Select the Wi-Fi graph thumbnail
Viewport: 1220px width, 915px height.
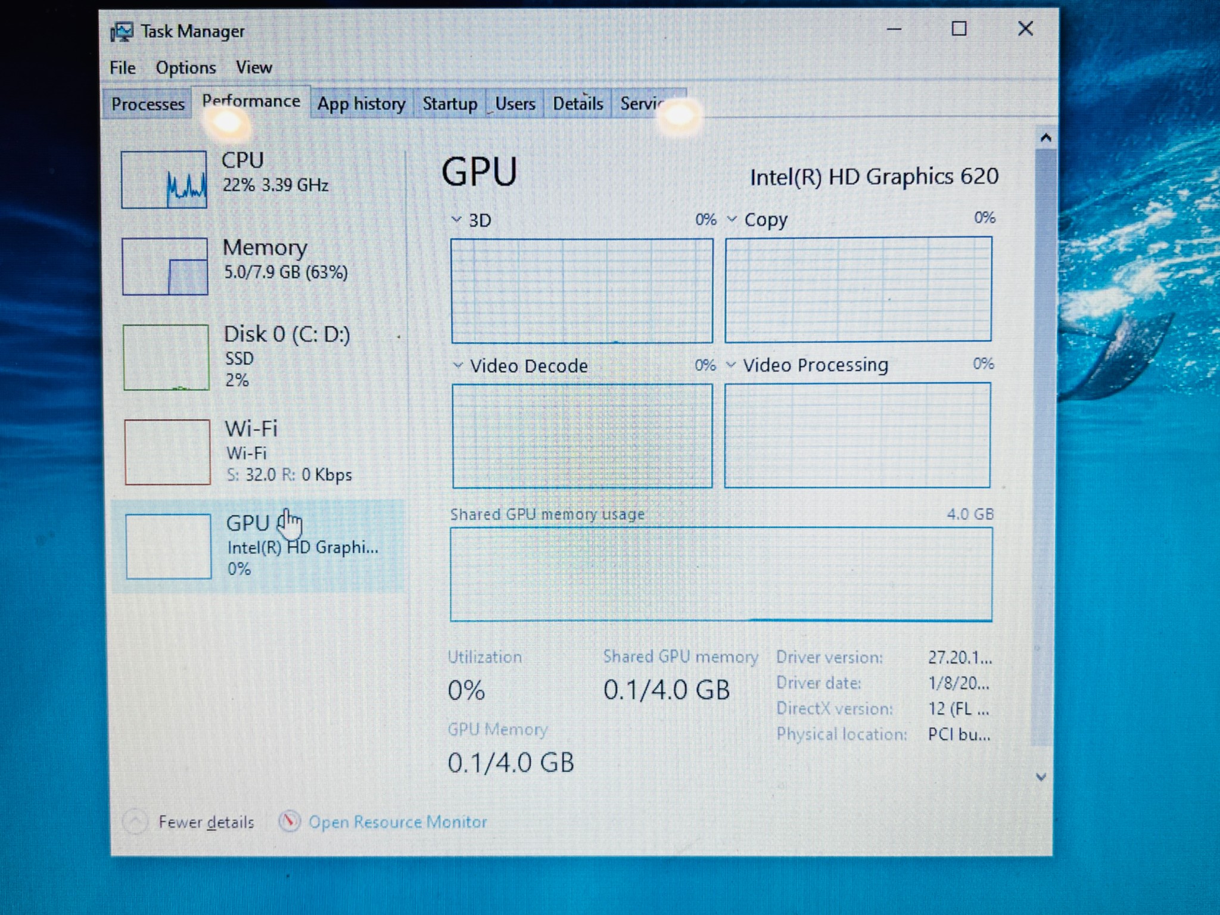click(167, 452)
